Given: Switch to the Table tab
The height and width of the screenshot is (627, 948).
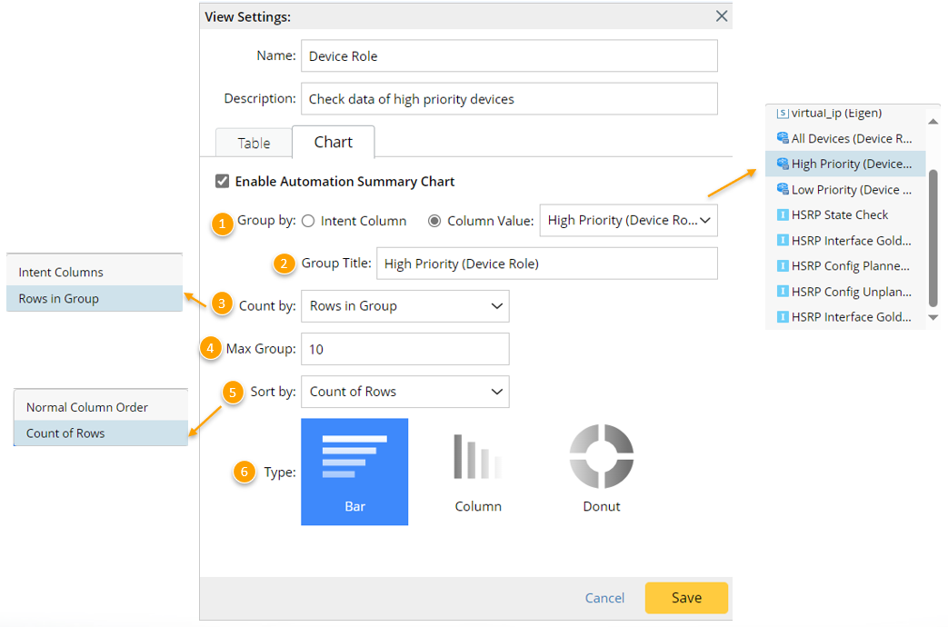Looking at the screenshot, I should (x=254, y=143).
